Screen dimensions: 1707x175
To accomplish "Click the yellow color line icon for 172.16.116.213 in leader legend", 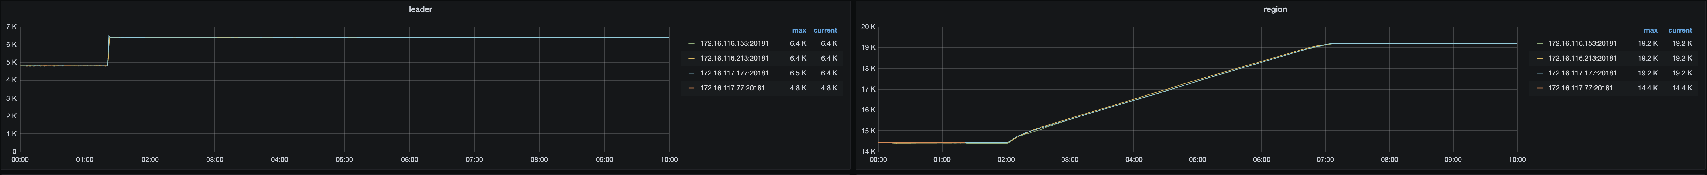I will [x=691, y=58].
